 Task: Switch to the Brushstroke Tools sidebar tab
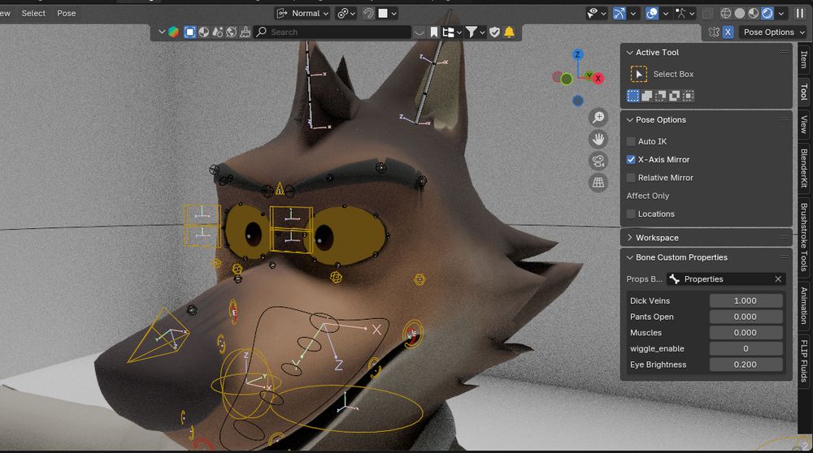(804, 236)
